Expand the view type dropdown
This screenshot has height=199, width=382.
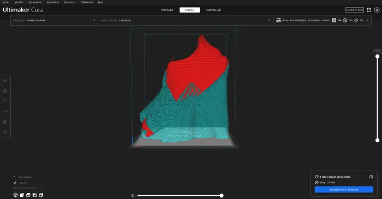54,20
